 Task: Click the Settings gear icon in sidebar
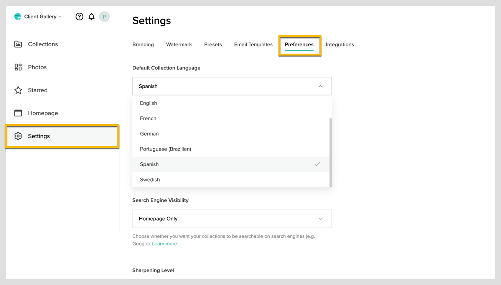(18, 136)
